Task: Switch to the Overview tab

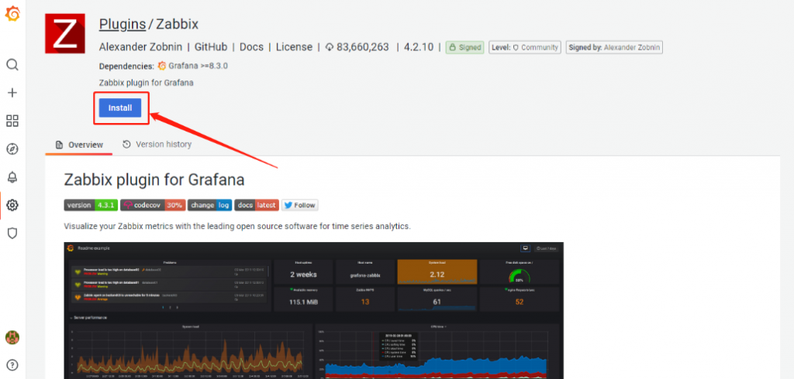Action: pos(78,145)
